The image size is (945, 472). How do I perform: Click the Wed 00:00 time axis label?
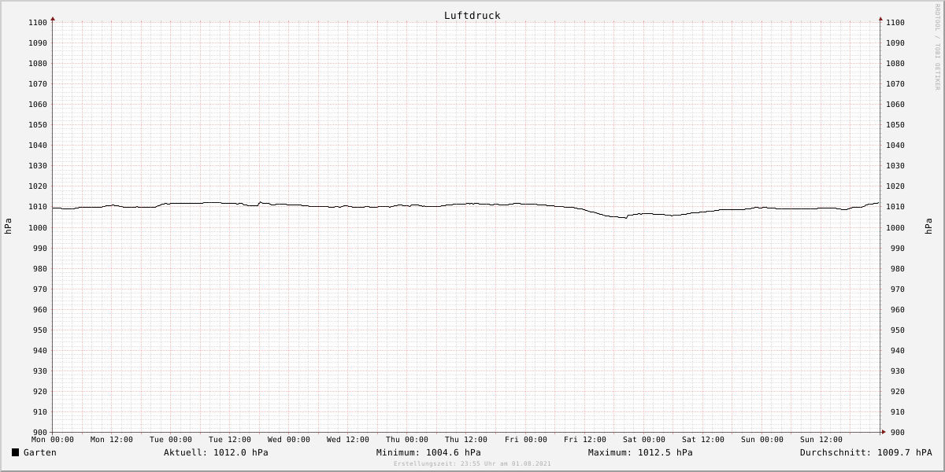289,440
